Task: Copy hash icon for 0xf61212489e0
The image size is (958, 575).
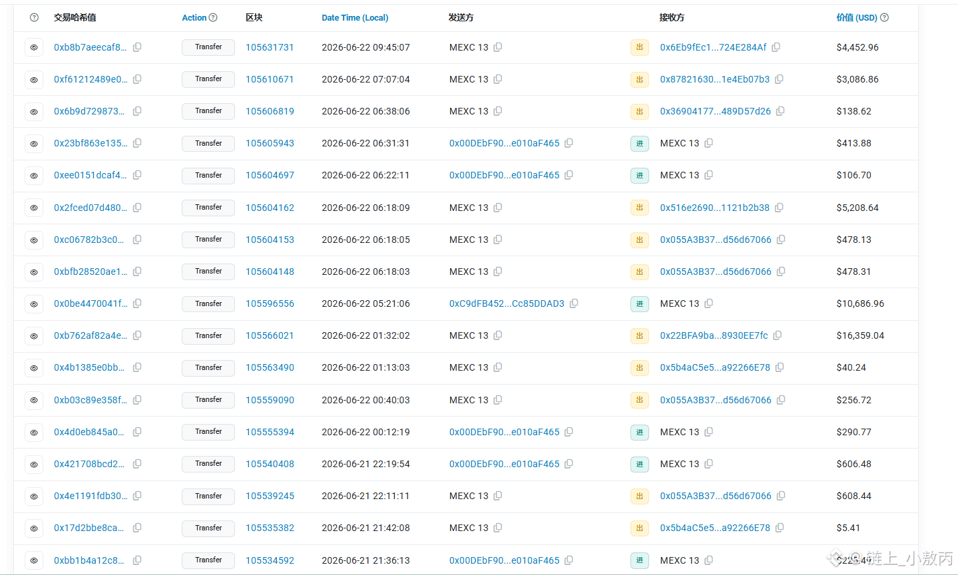Action: (137, 79)
